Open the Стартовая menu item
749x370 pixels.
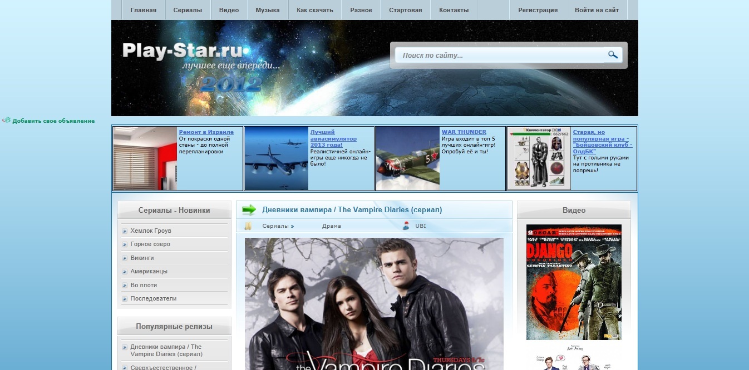(406, 10)
